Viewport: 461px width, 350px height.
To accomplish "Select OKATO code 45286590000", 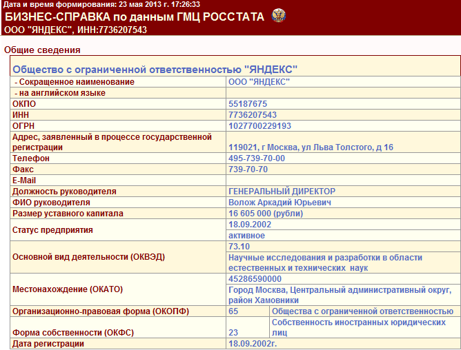I will pyautogui.click(x=255, y=279).
